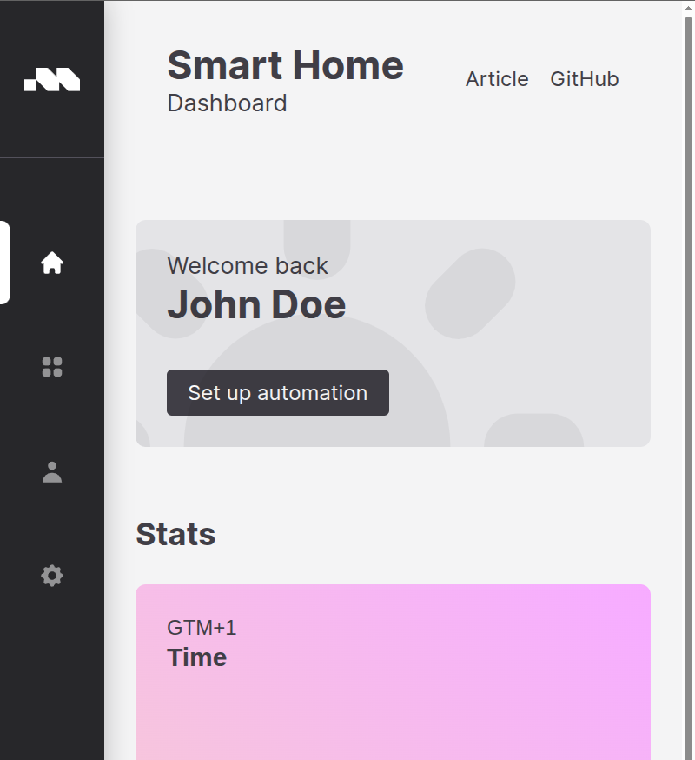Open the settings gear icon

[52, 576]
